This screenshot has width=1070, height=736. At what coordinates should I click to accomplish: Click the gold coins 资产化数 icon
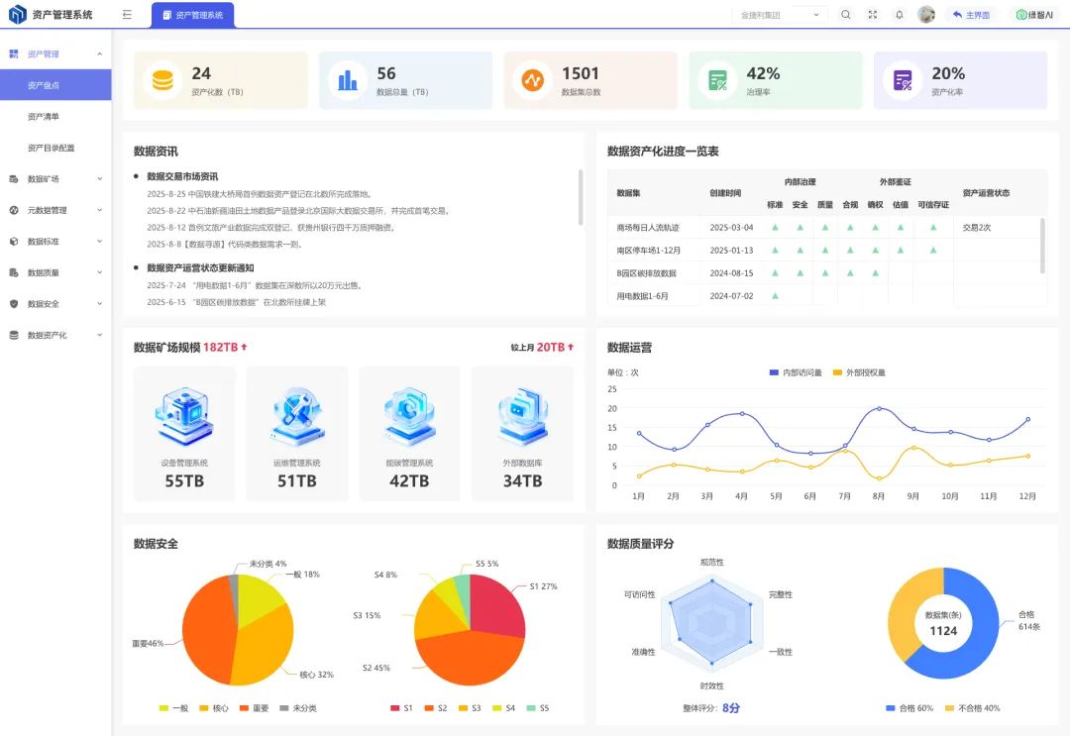[x=162, y=80]
